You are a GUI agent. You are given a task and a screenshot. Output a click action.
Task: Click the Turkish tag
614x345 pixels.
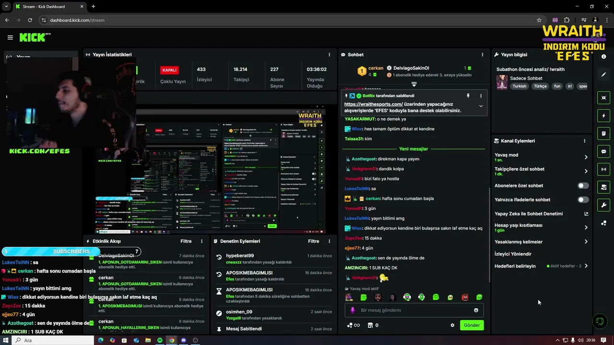(x=519, y=86)
